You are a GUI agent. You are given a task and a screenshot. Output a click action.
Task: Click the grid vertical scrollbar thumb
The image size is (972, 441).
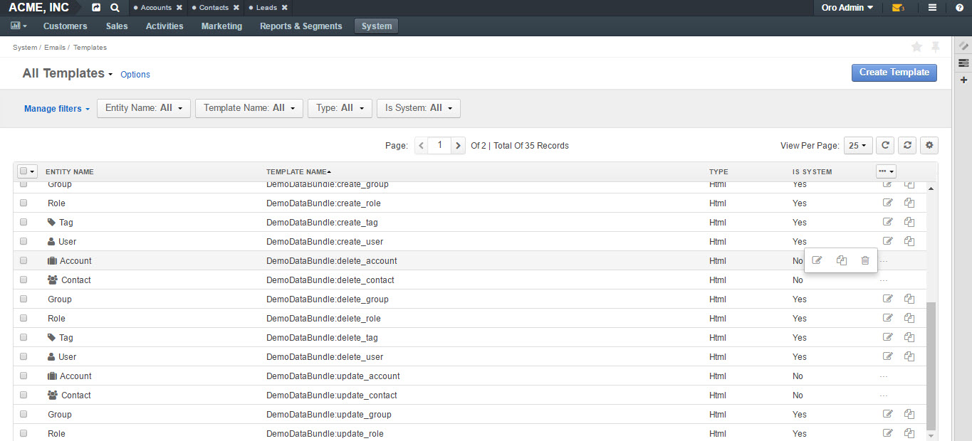(930, 365)
